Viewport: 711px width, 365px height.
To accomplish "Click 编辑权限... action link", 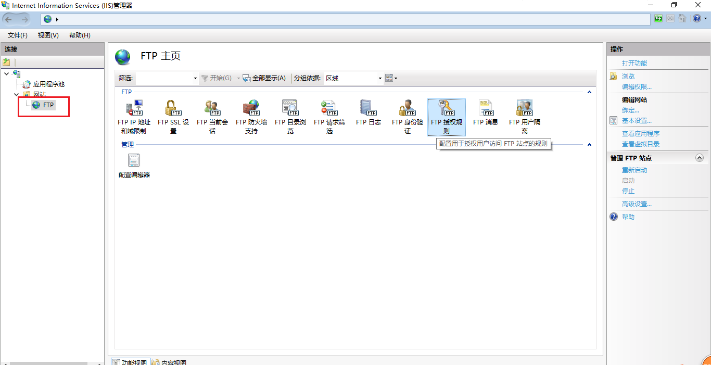I will [637, 87].
